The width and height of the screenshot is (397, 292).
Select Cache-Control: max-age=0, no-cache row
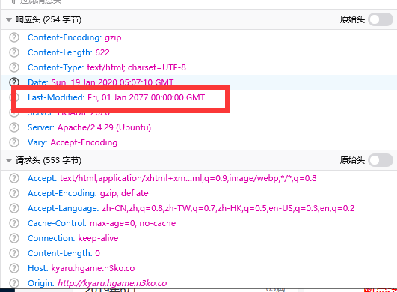(199, 223)
